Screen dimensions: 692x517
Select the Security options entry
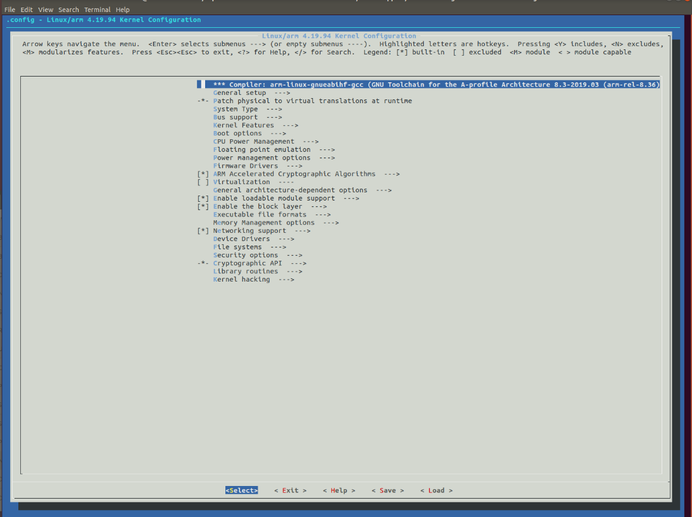tap(257, 256)
